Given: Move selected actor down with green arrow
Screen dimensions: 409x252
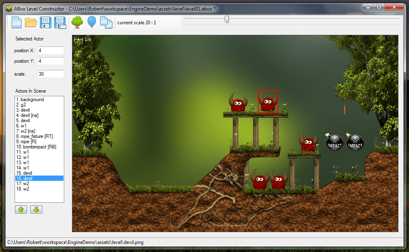Looking at the screenshot, I should pos(36,210).
